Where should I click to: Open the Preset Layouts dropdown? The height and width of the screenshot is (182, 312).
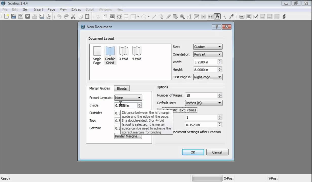(x=128, y=98)
